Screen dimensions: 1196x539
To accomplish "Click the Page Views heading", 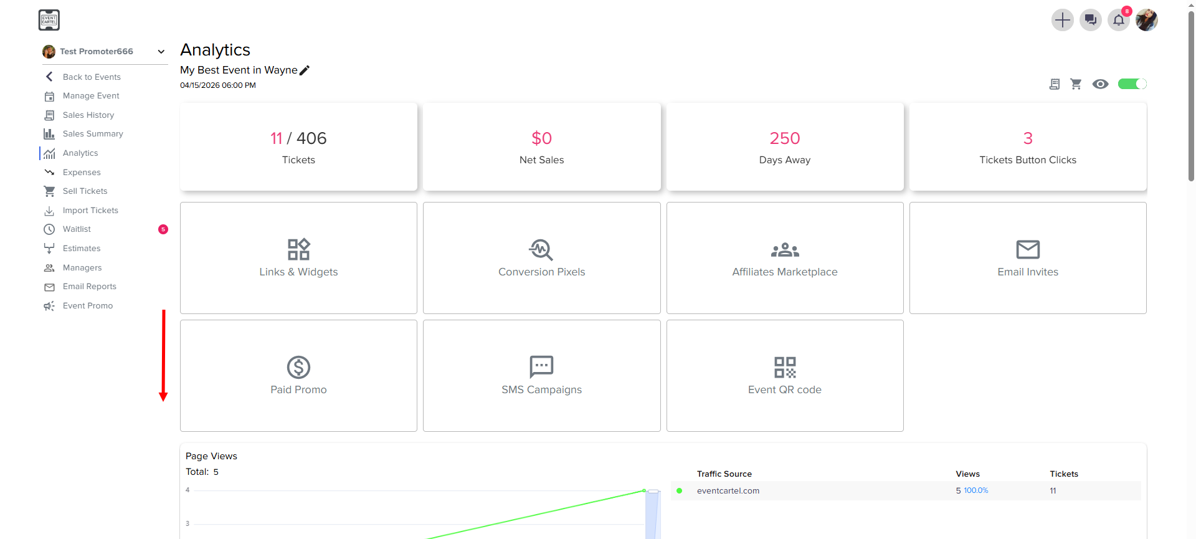I will click(x=211, y=456).
